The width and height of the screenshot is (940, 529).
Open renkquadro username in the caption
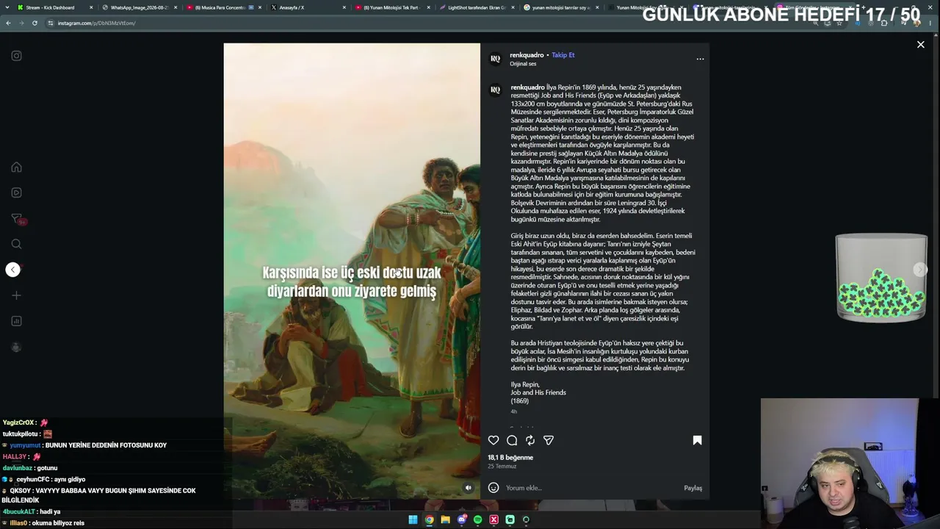528,87
